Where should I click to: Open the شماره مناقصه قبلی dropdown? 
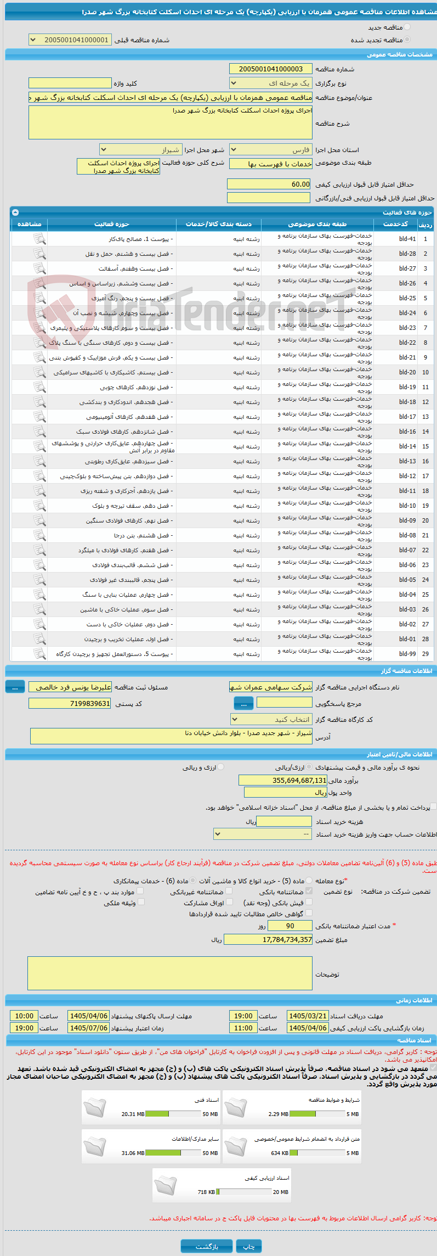coord(70,40)
